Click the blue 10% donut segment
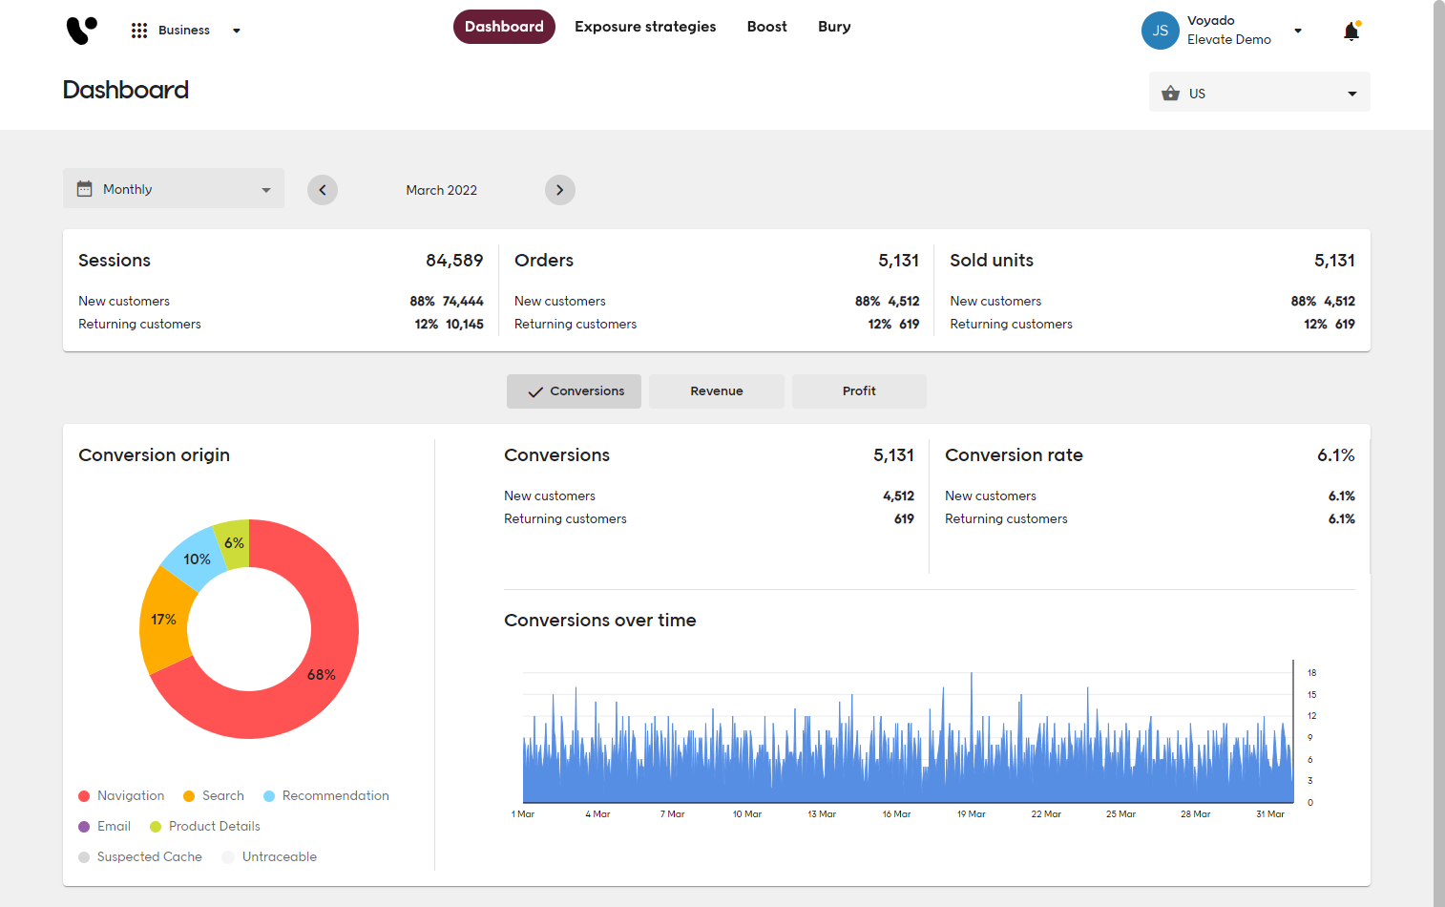The width and height of the screenshot is (1445, 907). click(197, 559)
